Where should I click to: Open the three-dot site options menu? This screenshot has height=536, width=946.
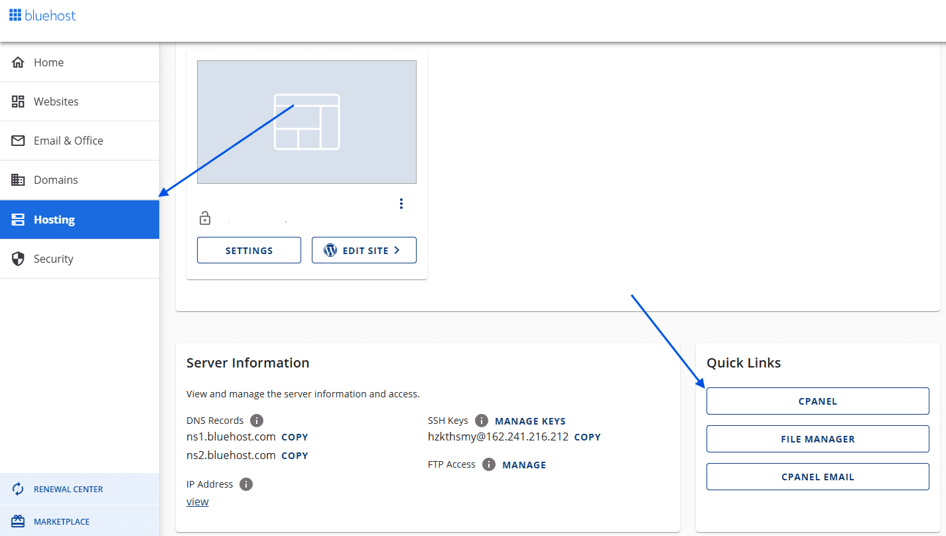[401, 204]
